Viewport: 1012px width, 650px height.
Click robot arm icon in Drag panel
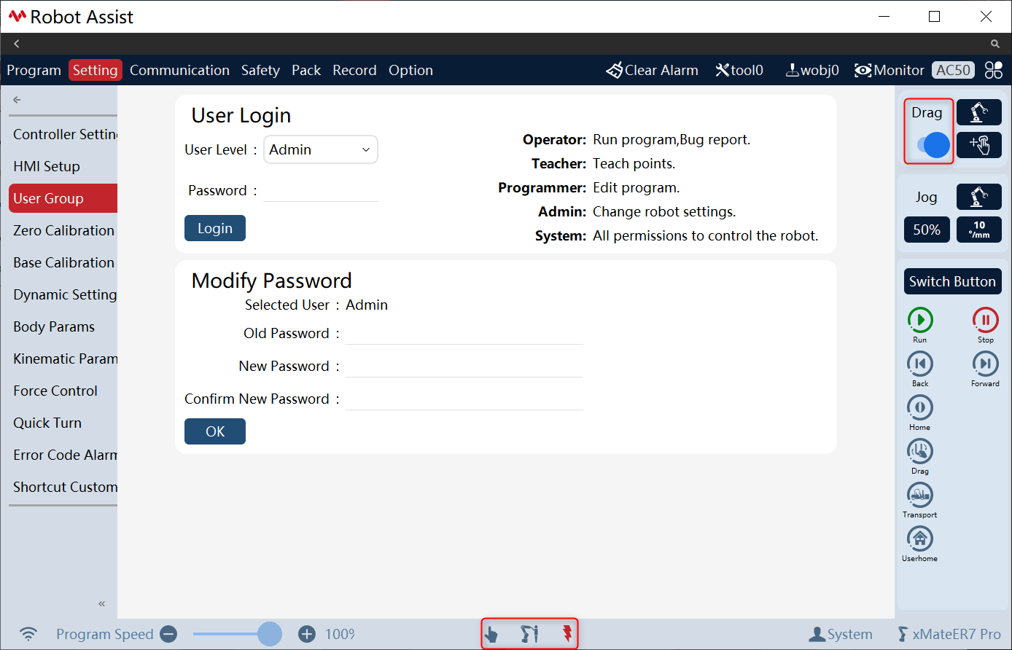coord(979,113)
